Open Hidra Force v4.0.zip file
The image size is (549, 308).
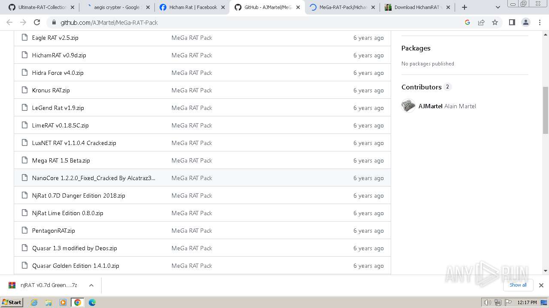pos(57,73)
